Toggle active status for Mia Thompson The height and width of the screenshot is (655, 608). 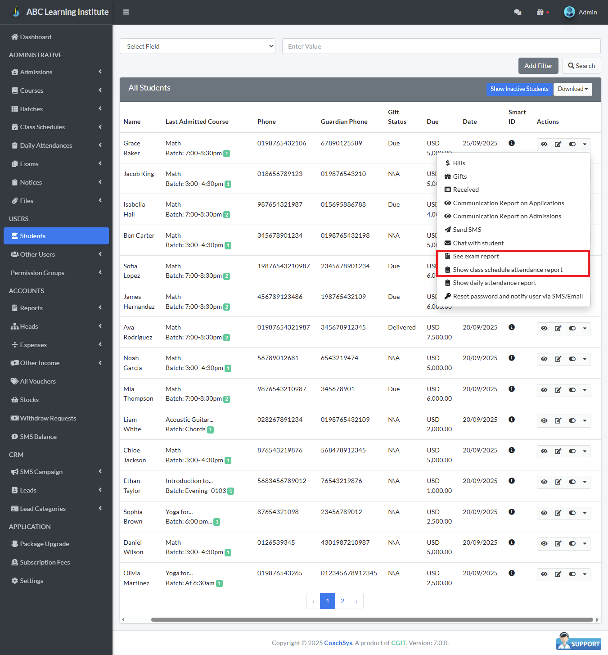(572, 390)
